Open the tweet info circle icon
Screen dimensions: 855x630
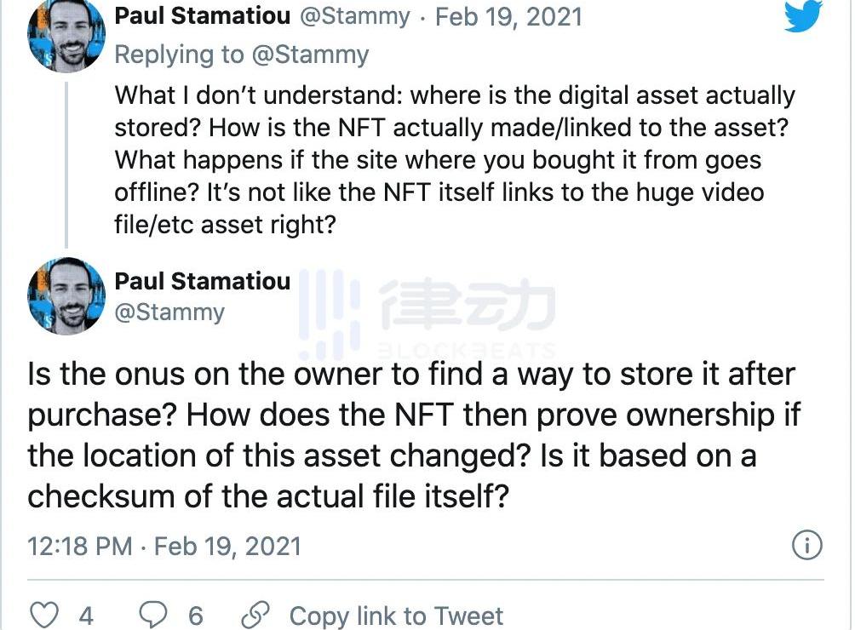[806, 545]
